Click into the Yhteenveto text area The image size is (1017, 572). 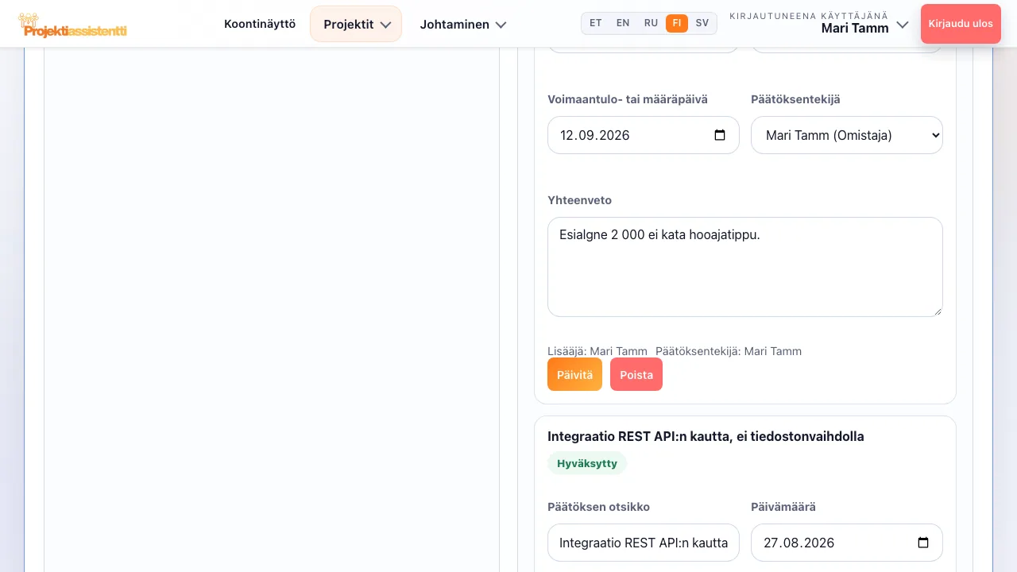(x=745, y=267)
